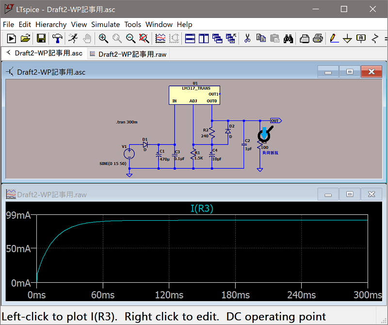Image resolution: width=388 pixels, height=325 pixels.
Task: Click the C4 10µF capacitor symbol
Action: pos(212,154)
